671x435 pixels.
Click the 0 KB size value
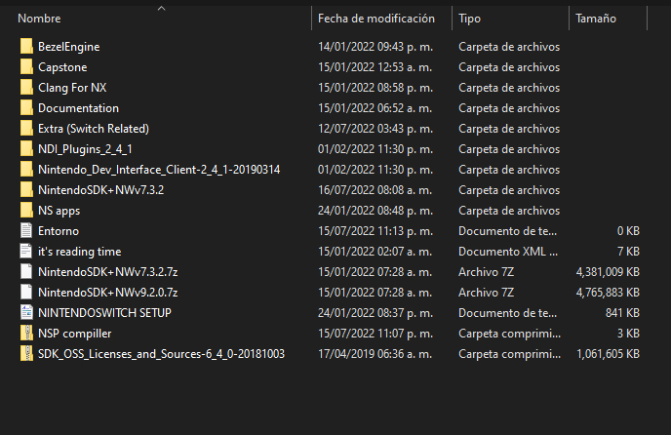(628, 231)
